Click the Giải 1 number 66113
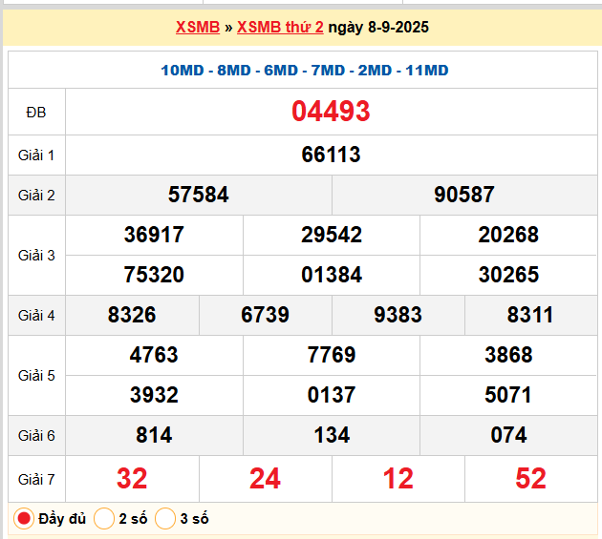Image resolution: width=602 pixels, height=539 pixels. [x=331, y=155]
